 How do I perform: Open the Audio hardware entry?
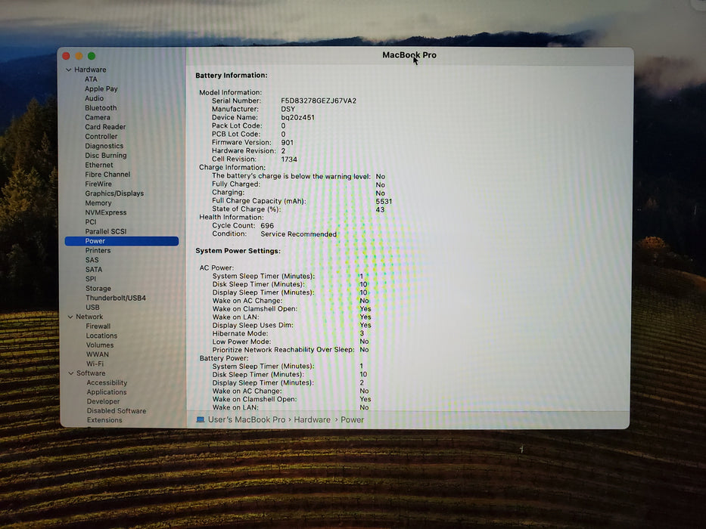94,98
